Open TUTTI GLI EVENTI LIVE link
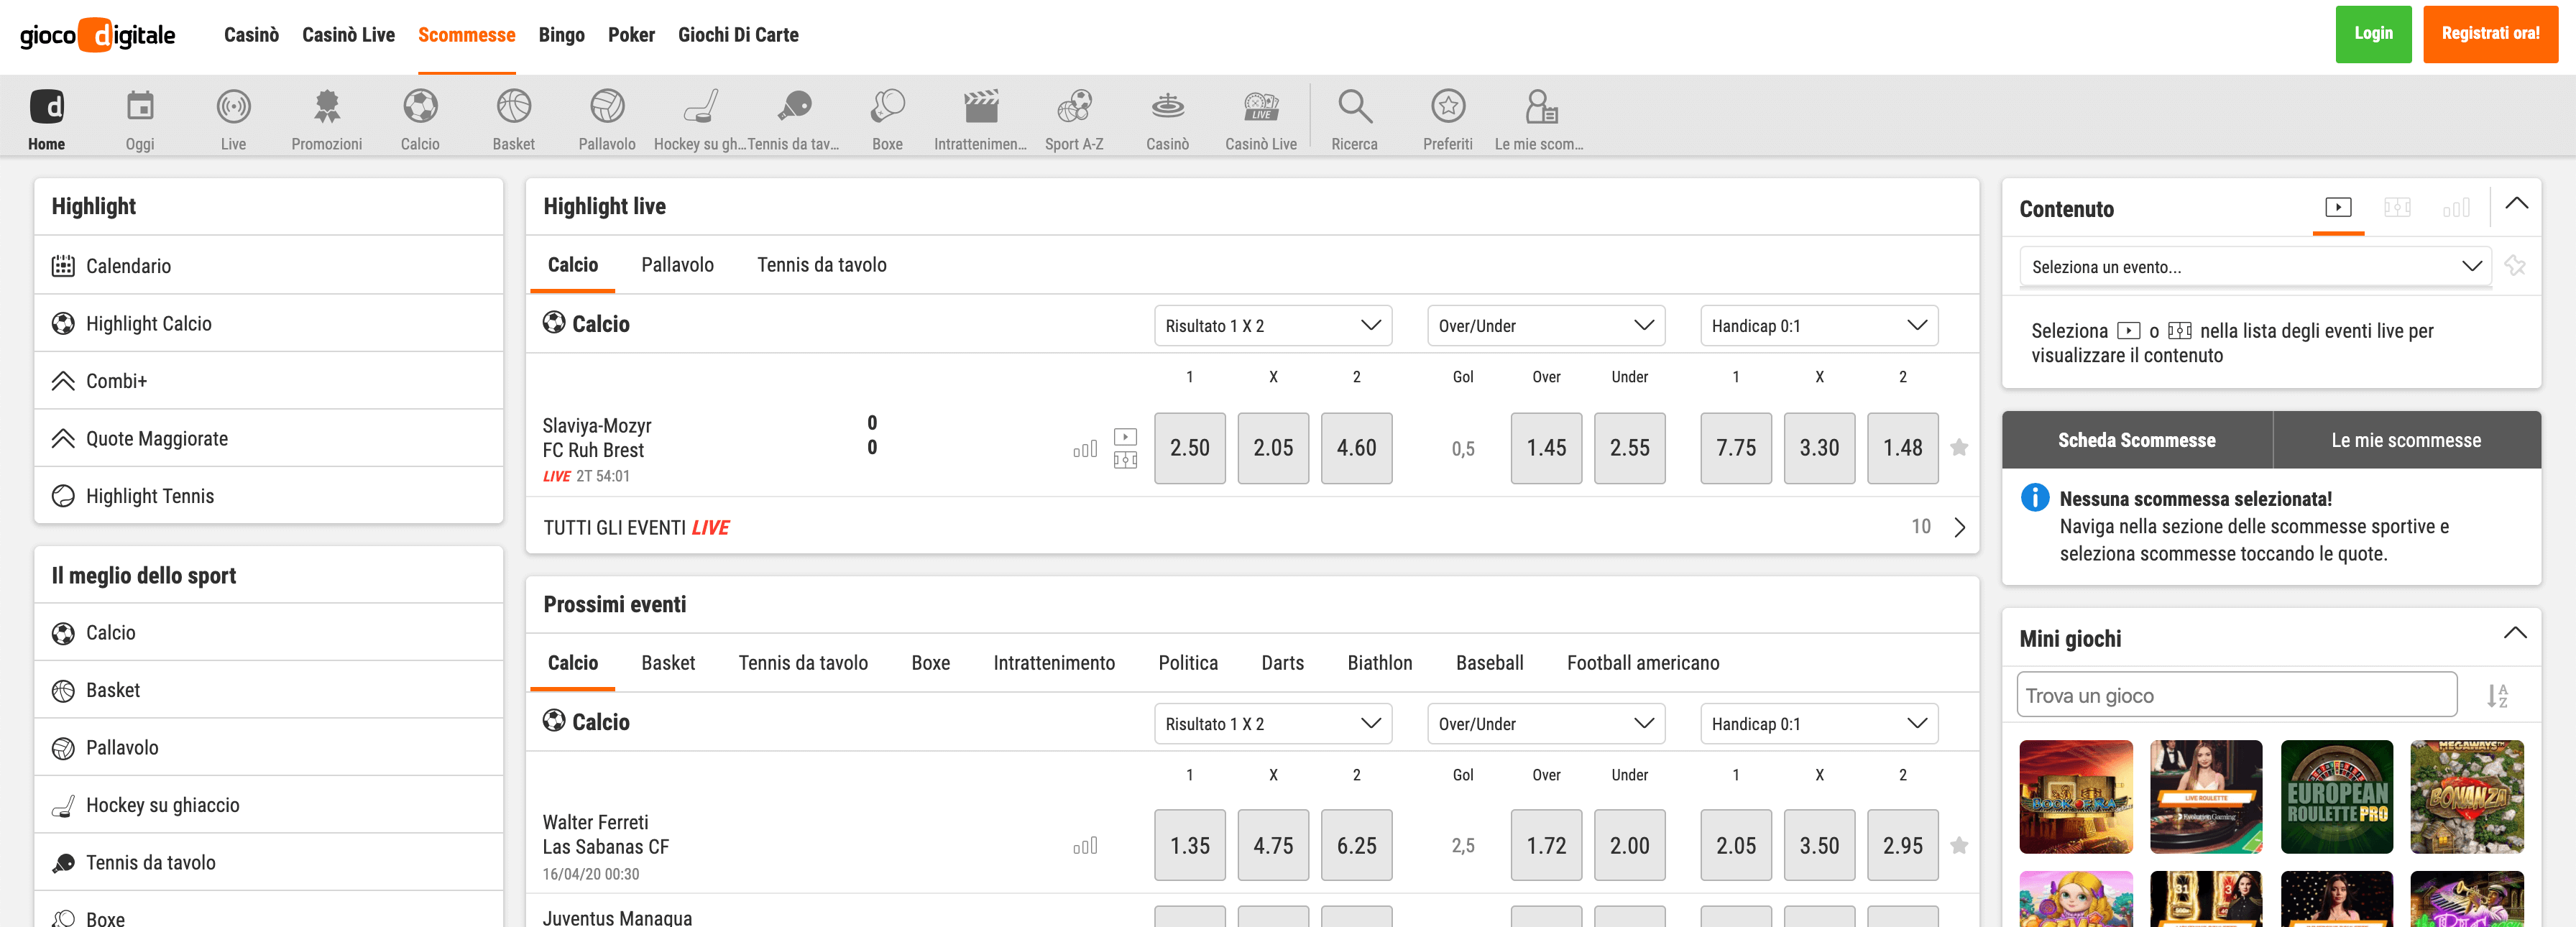 click(1252, 527)
